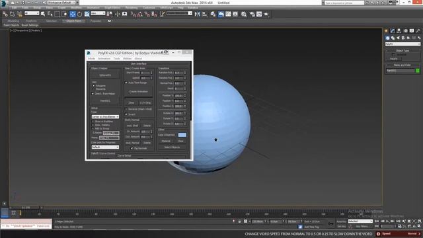The width and height of the screenshot is (423, 238).
Task: Select the Select and Link tool
Action: click(x=5, y=14)
